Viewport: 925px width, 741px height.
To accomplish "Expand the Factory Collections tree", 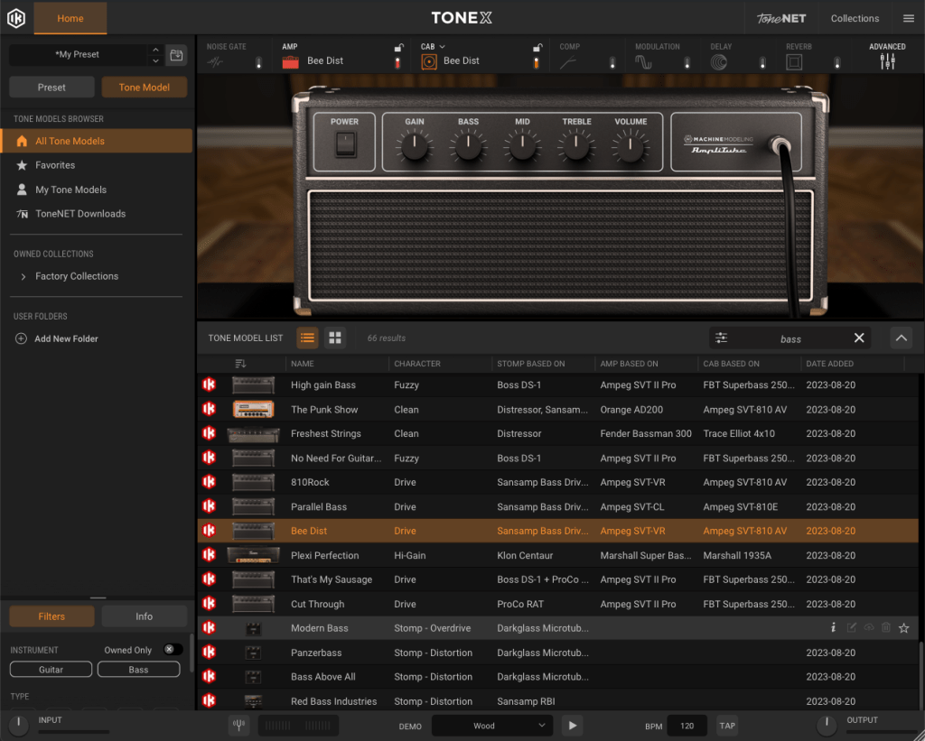I will coord(23,276).
